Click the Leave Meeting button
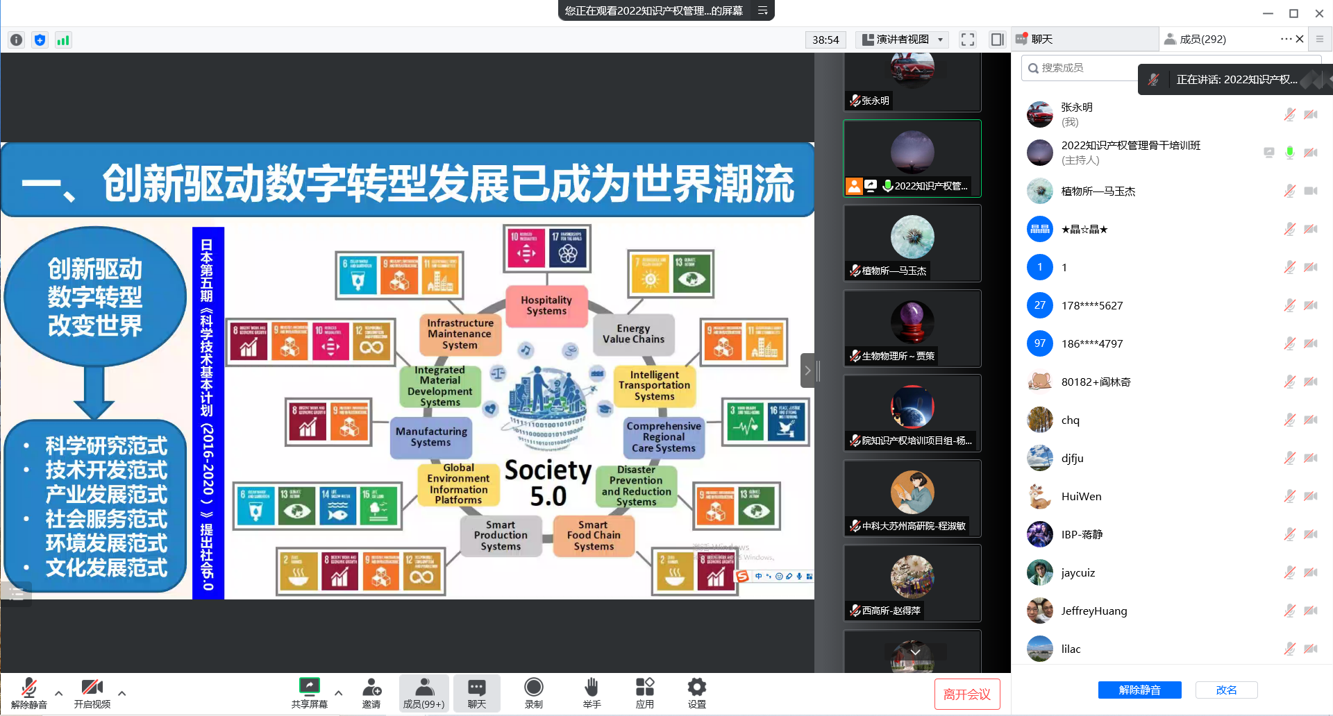 (x=966, y=694)
